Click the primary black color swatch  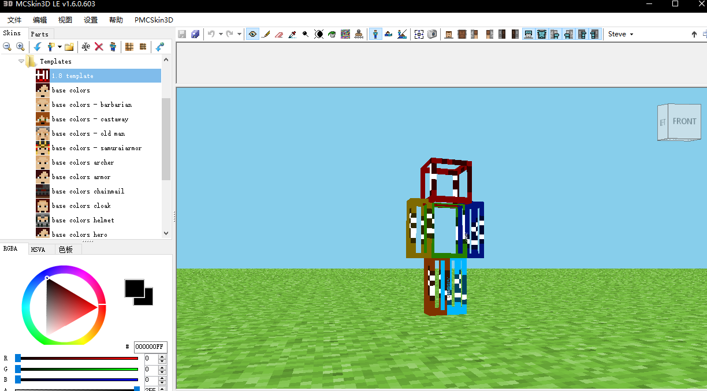point(134,288)
